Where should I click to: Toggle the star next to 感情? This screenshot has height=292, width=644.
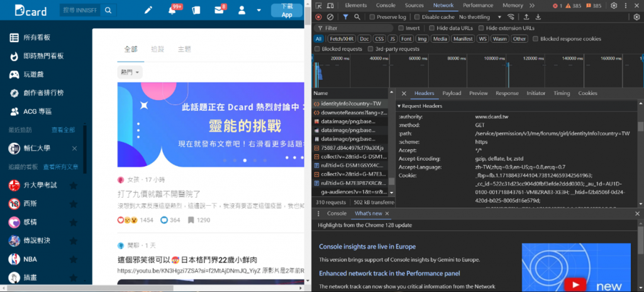74,223
